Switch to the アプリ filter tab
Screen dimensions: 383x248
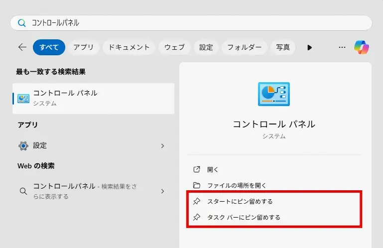point(84,47)
